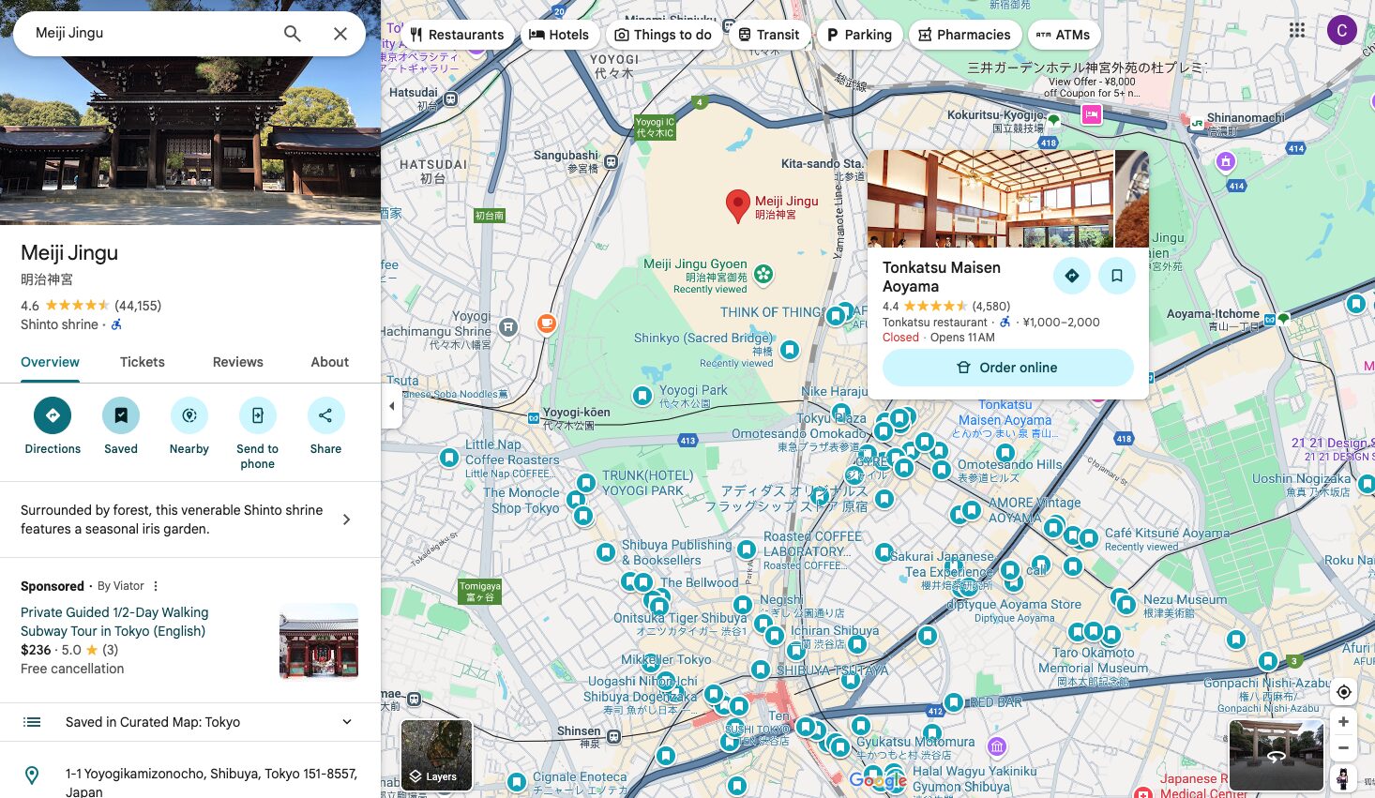This screenshot has height=798, width=1375.
Task: Show Pharmacies chip
Action: coord(964,35)
